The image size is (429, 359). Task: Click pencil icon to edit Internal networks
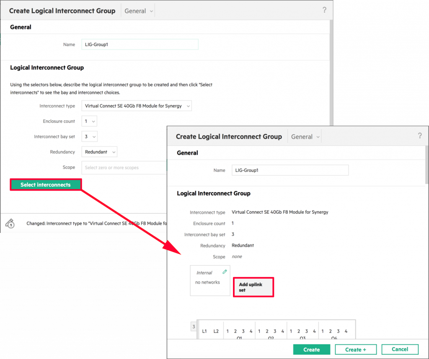224,271
